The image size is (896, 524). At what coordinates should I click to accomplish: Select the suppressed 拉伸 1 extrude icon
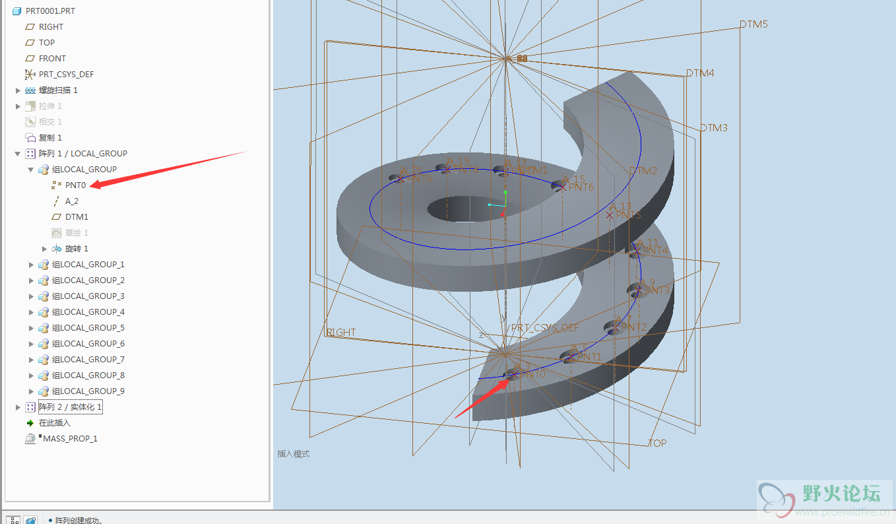coord(30,106)
